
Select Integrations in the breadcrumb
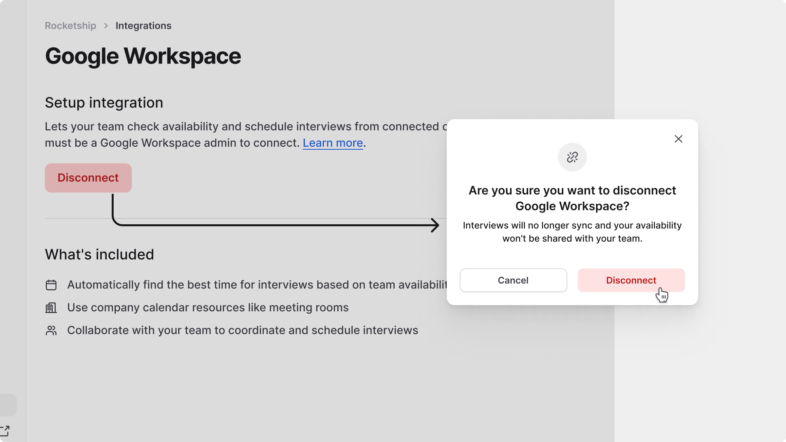pyautogui.click(x=143, y=26)
